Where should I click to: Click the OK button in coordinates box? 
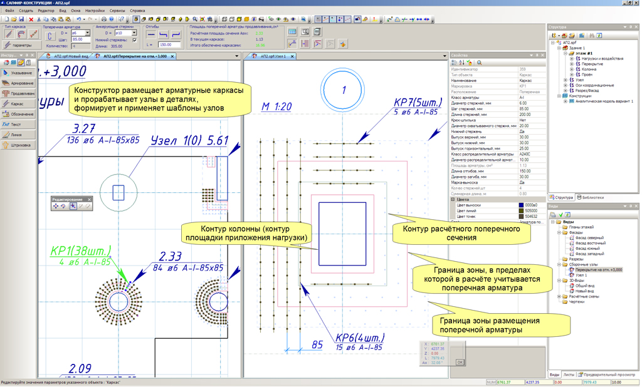coord(460,362)
